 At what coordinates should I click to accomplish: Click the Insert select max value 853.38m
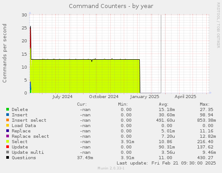pos(206,120)
